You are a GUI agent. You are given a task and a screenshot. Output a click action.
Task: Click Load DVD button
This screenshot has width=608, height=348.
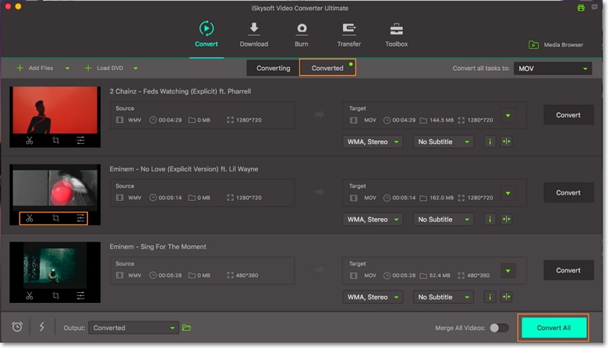click(x=104, y=68)
